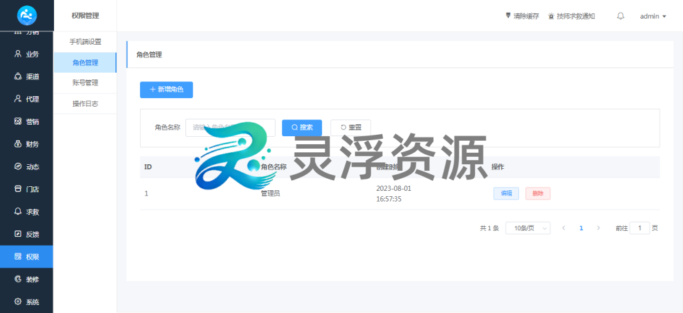Select the 权限 sidebar section
This screenshot has width=683, height=313.
pos(27,257)
